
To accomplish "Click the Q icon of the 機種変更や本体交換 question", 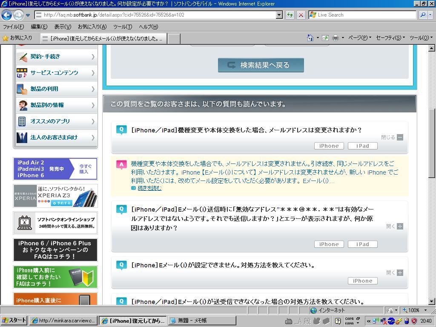I will pyautogui.click(x=121, y=130).
